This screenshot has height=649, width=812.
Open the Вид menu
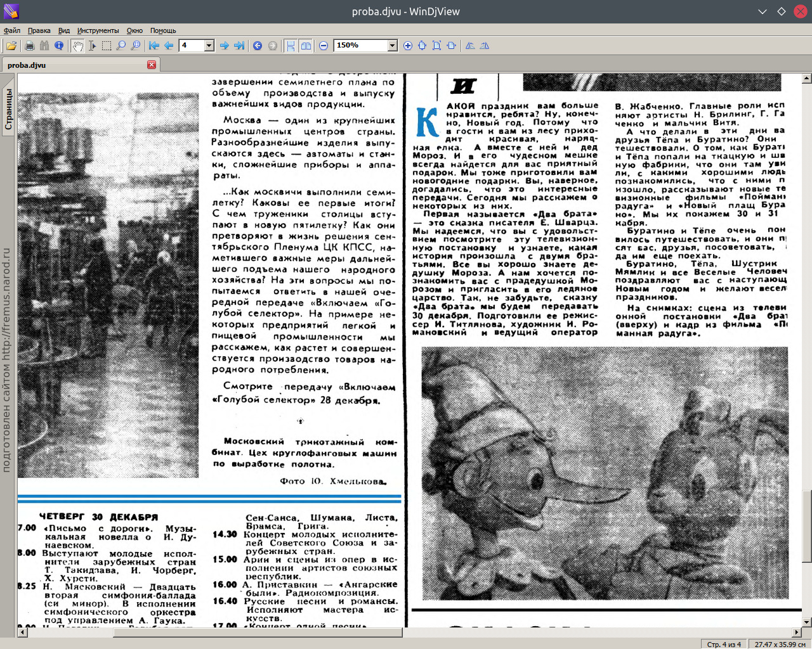click(64, 30)
